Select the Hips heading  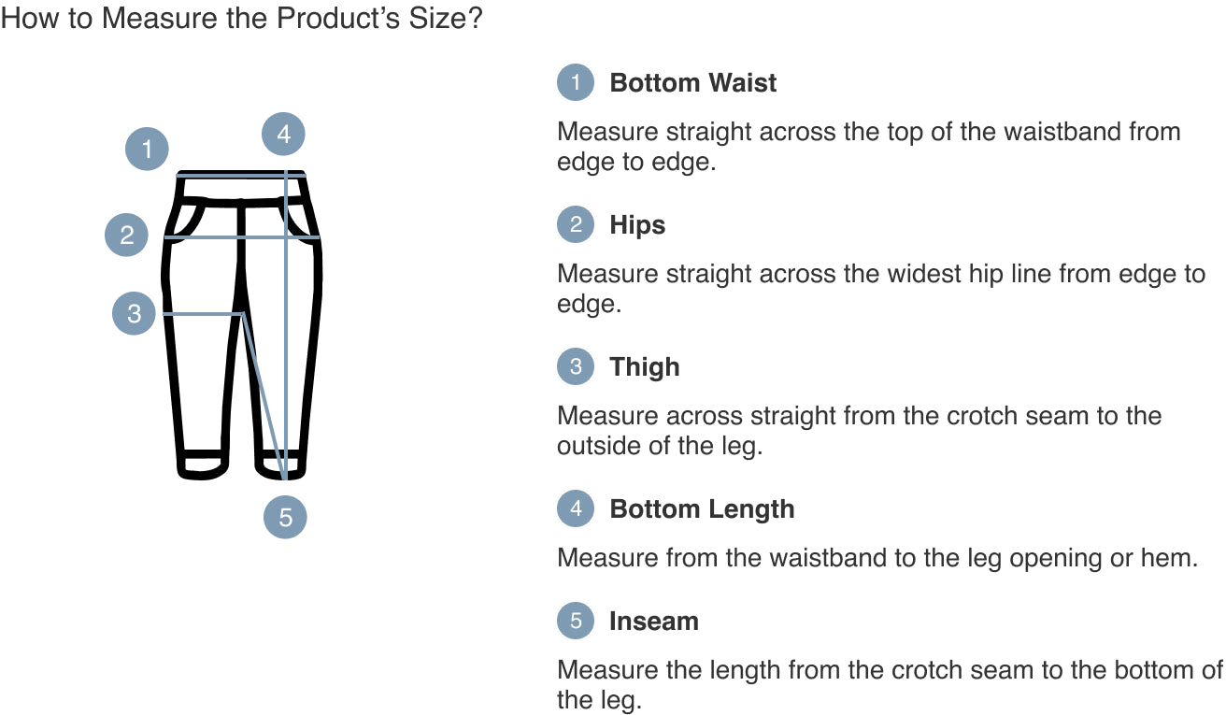[637, 225]
